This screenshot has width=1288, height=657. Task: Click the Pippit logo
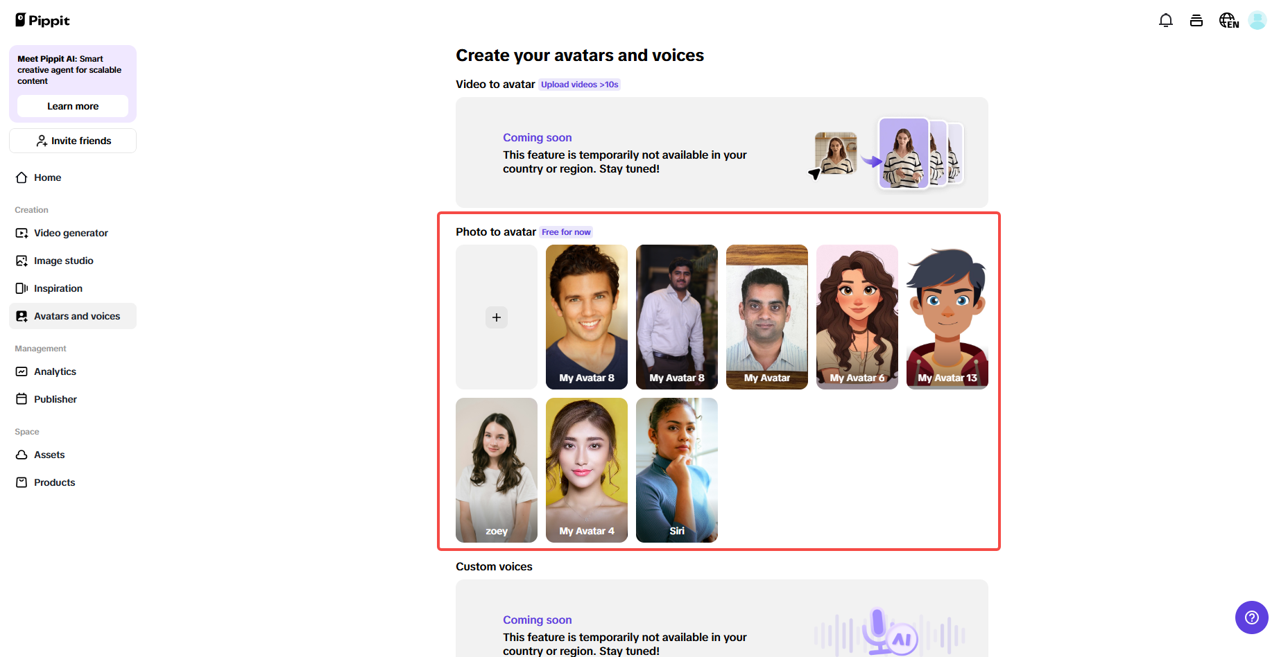pyautogui.click(x=42, y=20)
